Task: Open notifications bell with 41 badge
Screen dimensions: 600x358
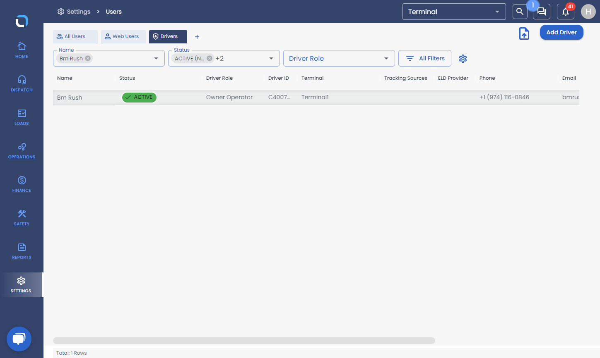Action: click(566, 12)
